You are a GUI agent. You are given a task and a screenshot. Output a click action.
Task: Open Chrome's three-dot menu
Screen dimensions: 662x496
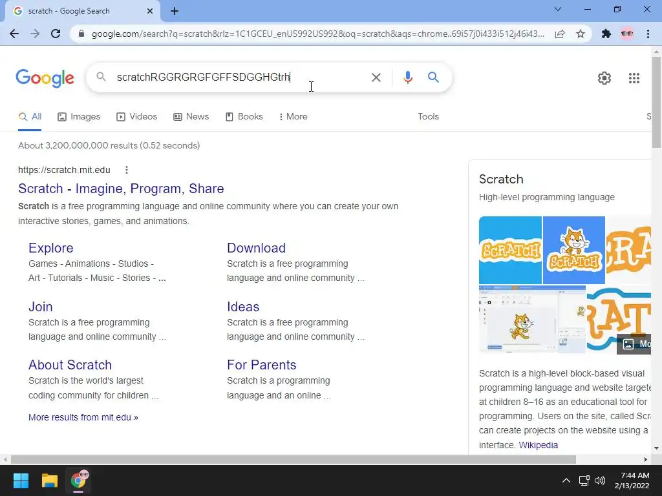648,34
